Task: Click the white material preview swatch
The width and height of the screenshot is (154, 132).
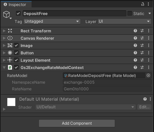Action: point(11,102)
